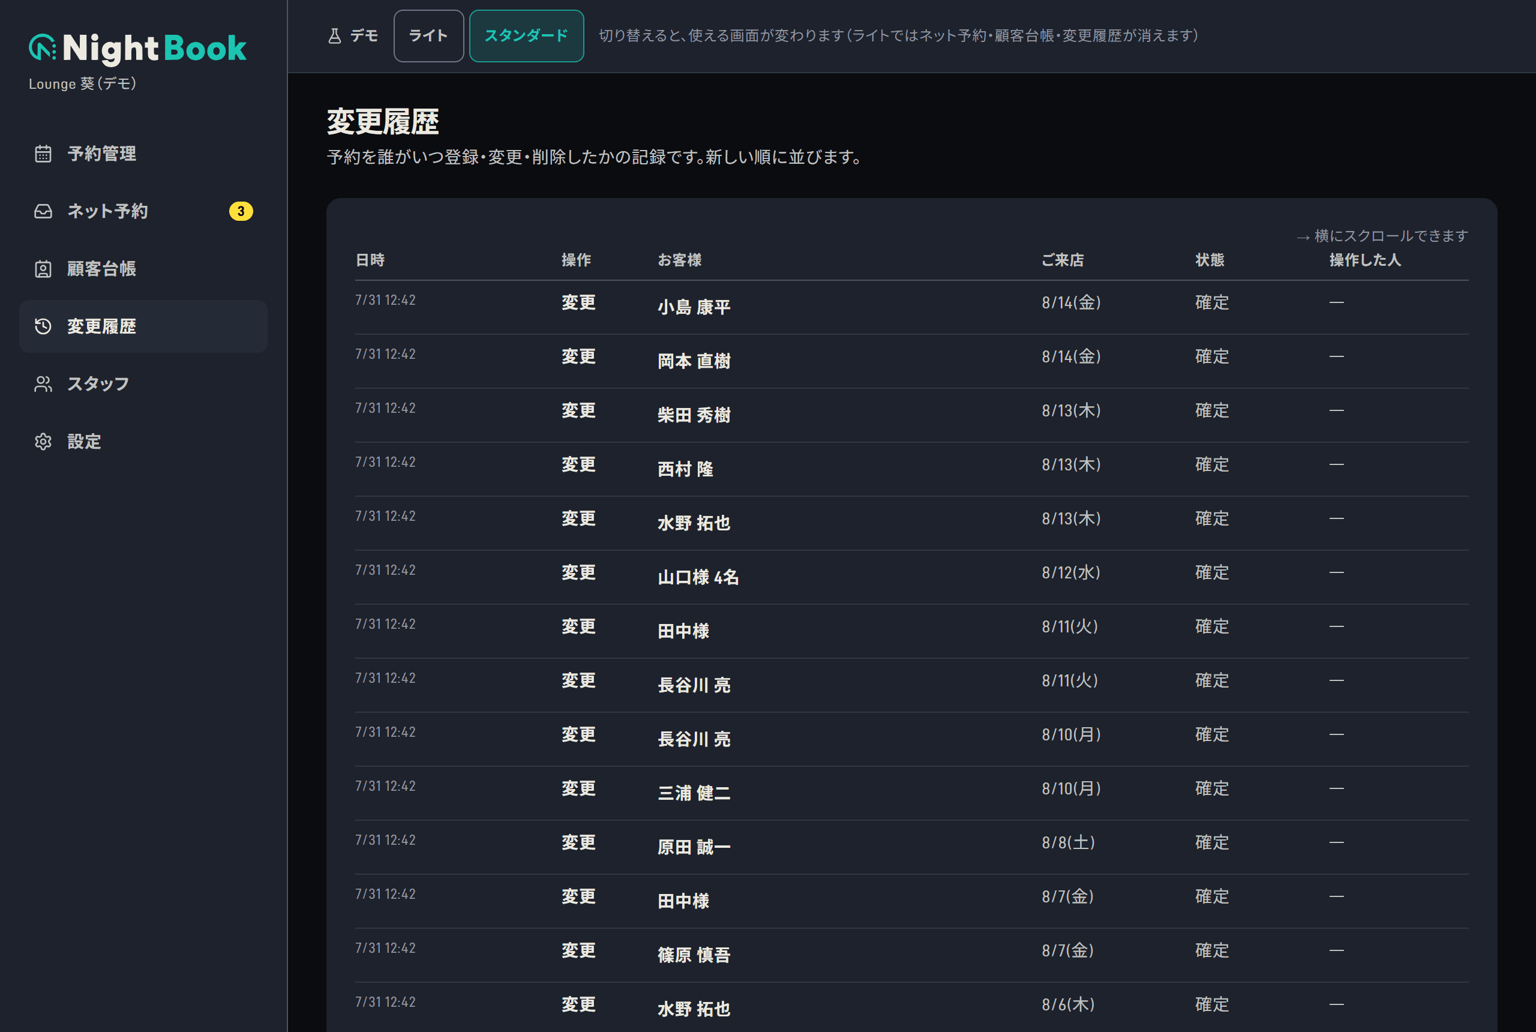Click 変更 operation in 岡本 直樹 row
The image size is (1536, 1032).
pos(578,357)
